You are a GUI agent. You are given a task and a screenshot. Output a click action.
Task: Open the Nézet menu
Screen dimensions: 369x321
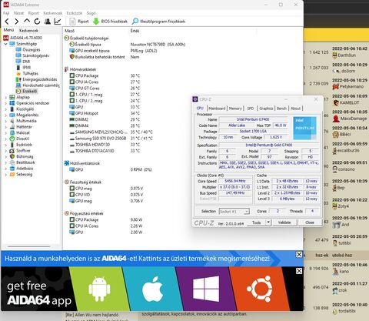tap(18, 13)
